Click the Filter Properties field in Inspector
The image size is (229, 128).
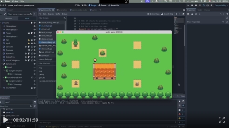[x=204, y=22]
